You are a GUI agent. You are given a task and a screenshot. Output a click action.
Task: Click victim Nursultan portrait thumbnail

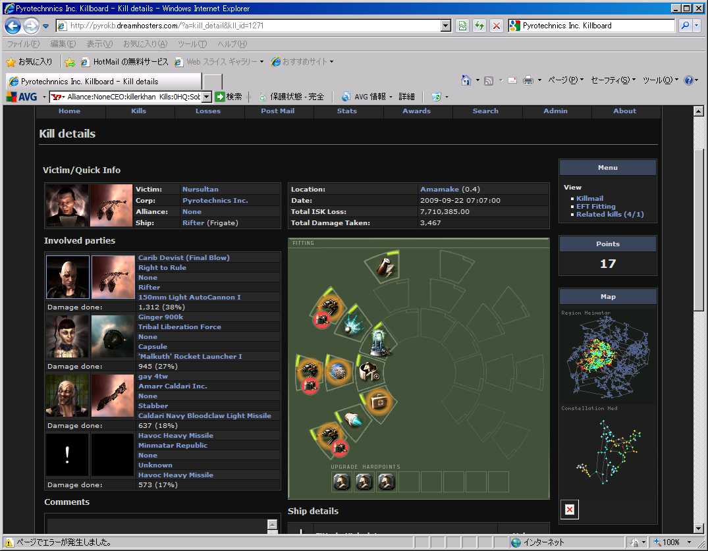67,205
